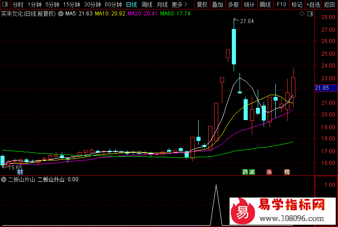The image size is (338, 227).
Task: Toggle the panel icon at top-left corner
Action: pos(5,5)
